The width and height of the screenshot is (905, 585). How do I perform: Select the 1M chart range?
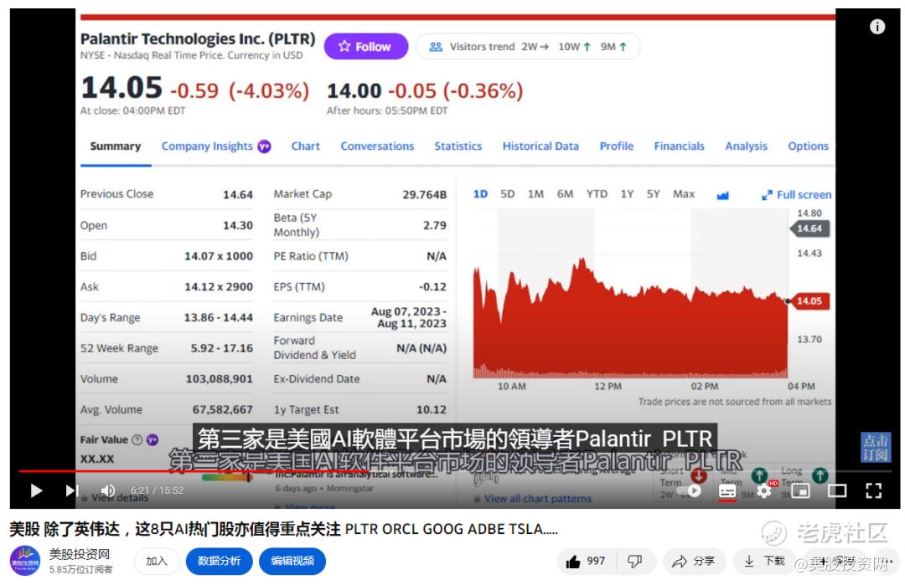[x=535, y=194]
